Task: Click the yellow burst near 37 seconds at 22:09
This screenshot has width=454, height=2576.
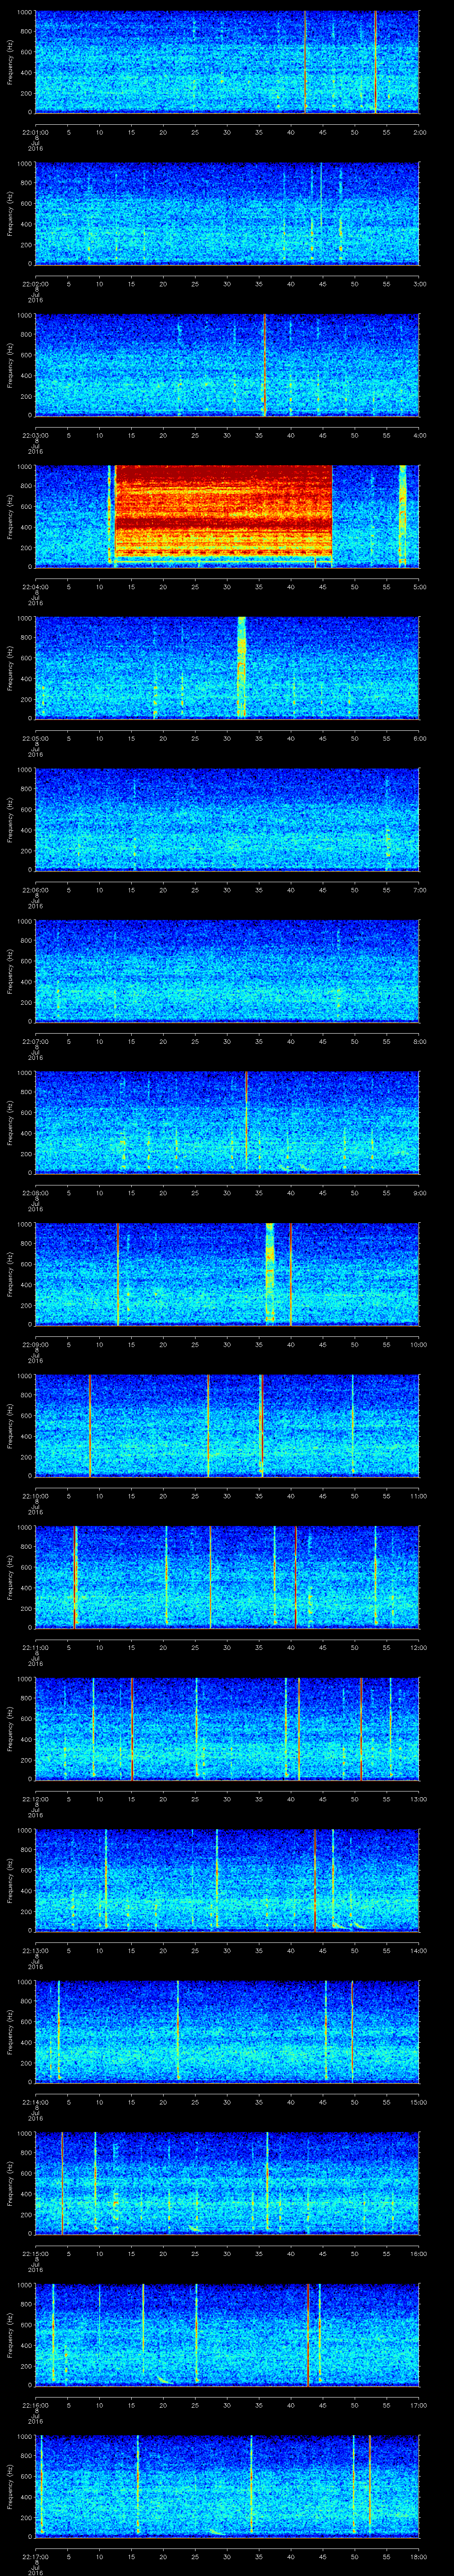Action: click(x=270, y=1274)
